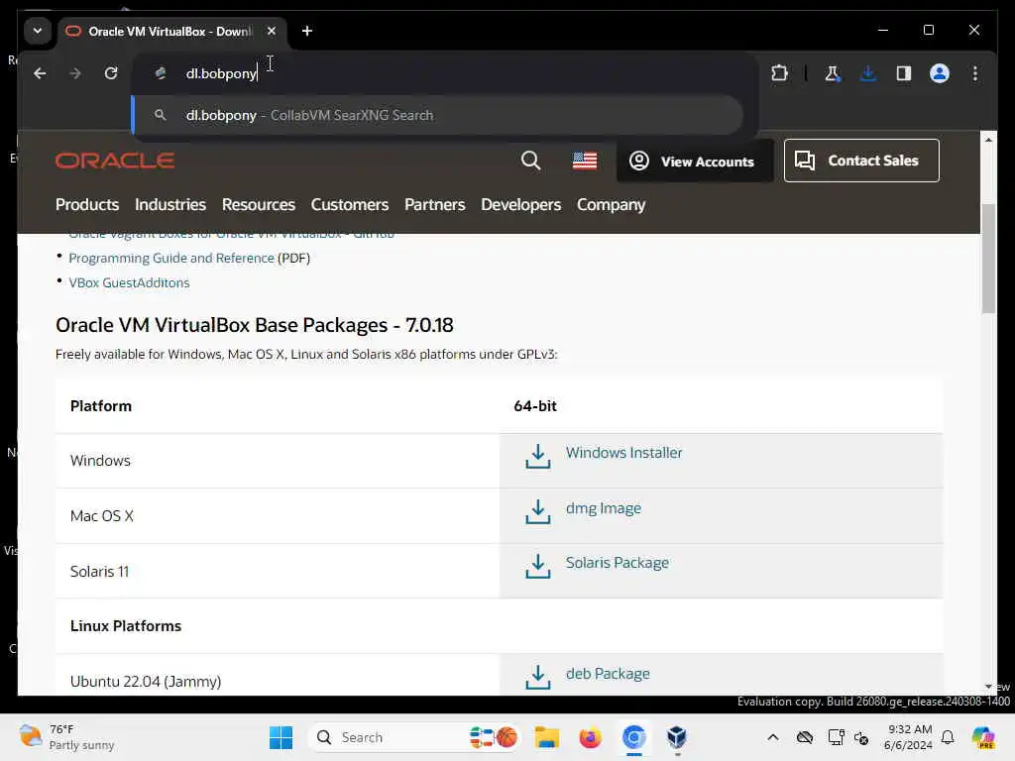Open the taskbar weather widget
This screenshot has height=761, width=1015.
click(66, 737)
